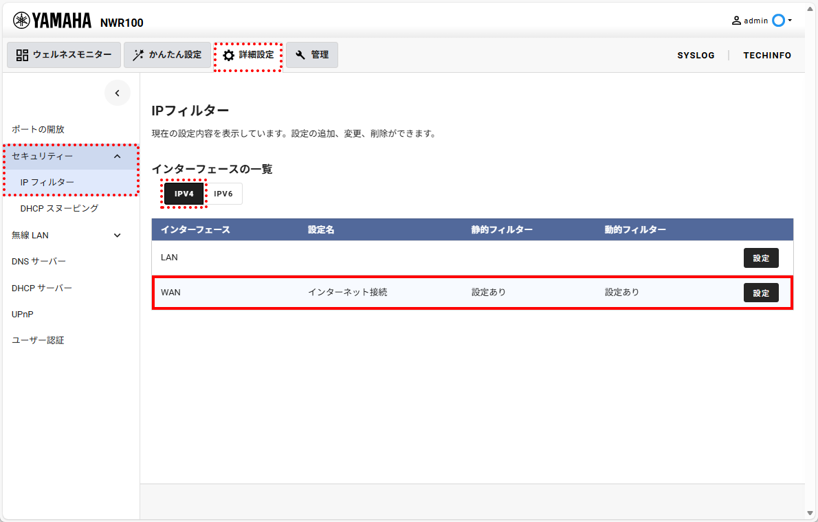The width and height of the screenshot is (818, 522).
Task: Collapse the セキュリティー section chevron
Action: (118, 157)
